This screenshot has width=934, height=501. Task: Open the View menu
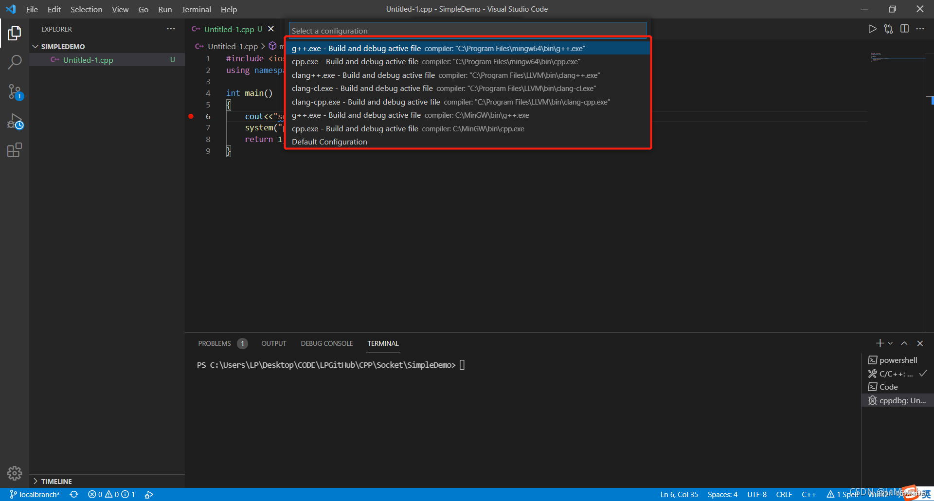(120, 9)
